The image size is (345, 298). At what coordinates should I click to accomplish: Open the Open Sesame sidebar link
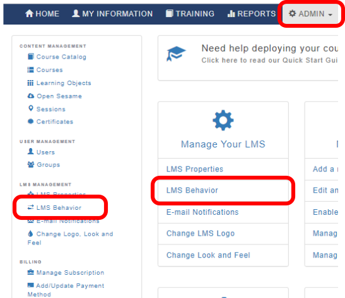[59, 96]
